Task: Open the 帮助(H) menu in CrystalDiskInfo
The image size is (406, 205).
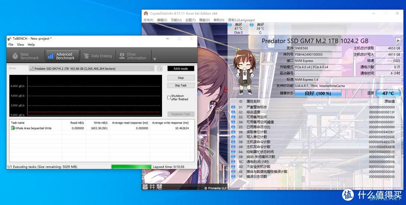Action: [219, 20]
